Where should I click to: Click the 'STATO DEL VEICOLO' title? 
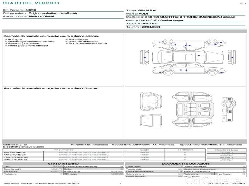[31, 3]
